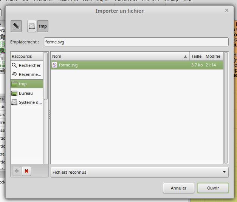This screenshot has height=202, width=237.
Task: Click the Annuler button
Action: 178,188
